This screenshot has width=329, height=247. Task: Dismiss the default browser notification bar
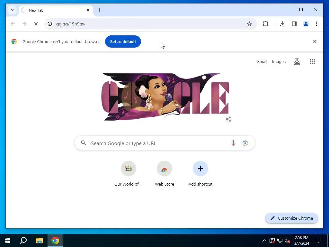[315, 41]
